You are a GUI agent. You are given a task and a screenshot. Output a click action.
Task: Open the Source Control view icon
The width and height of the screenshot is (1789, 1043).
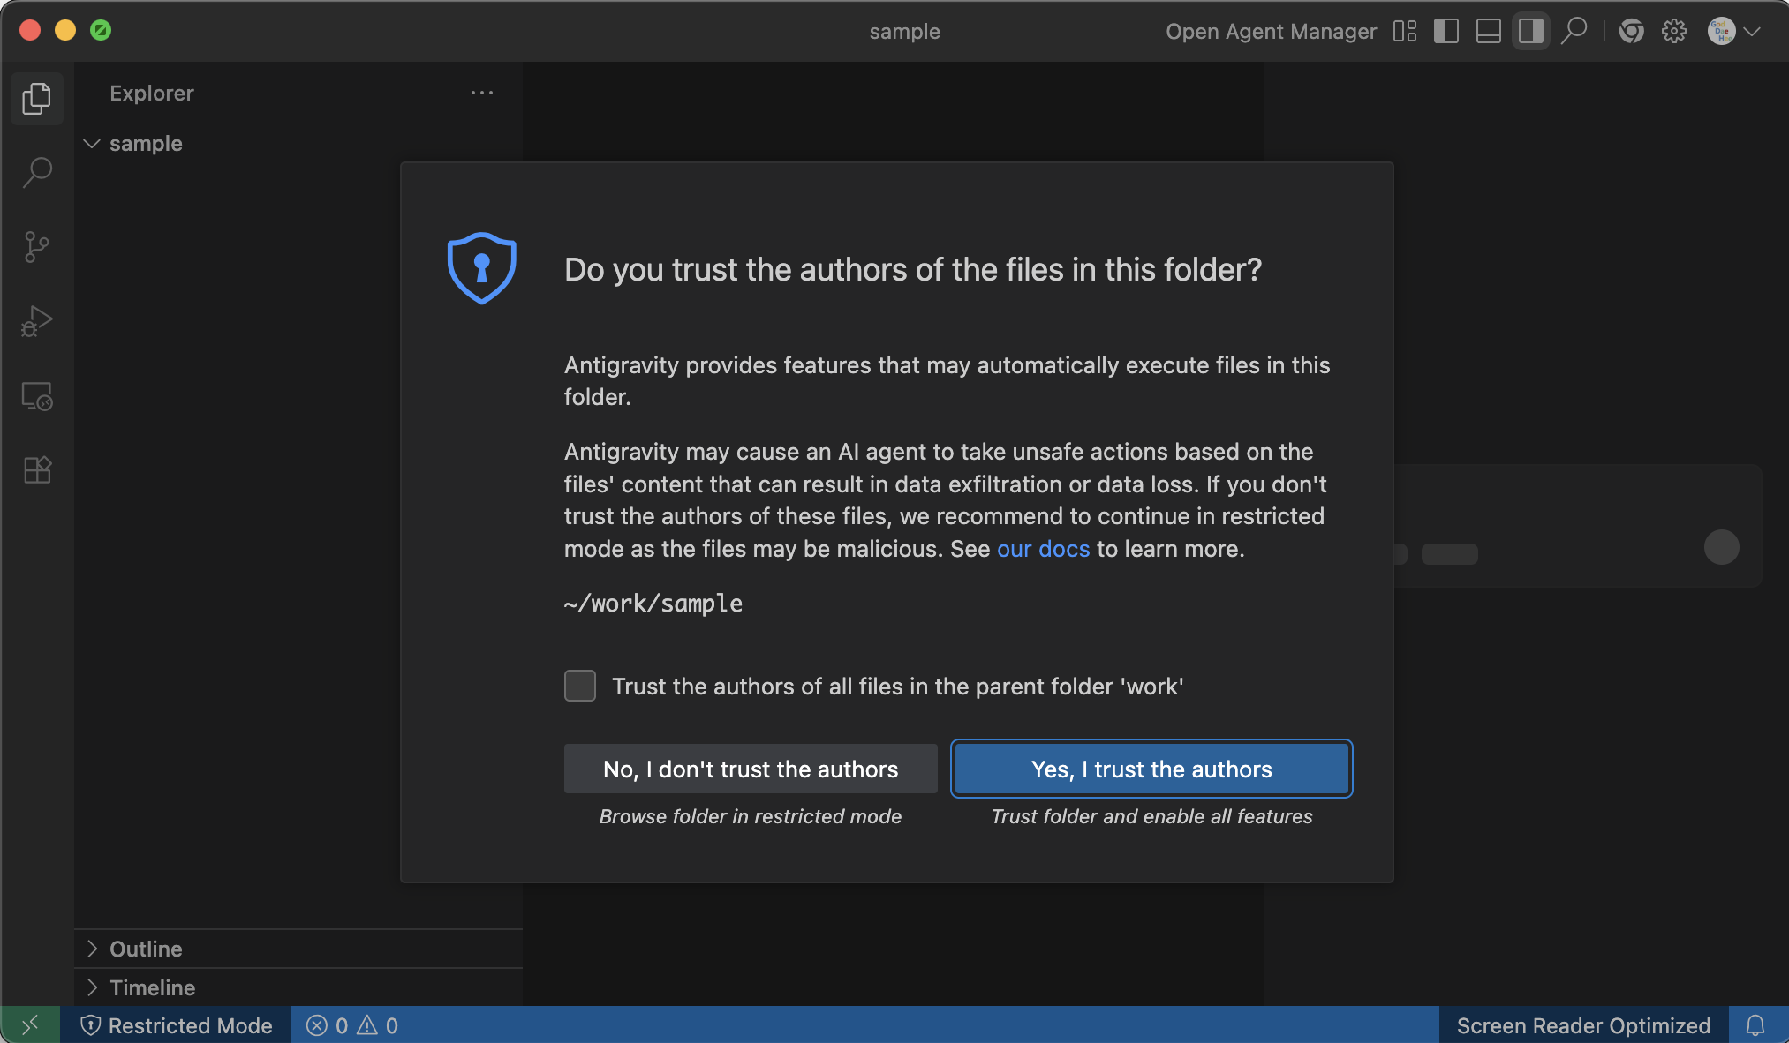coord(36,246)
